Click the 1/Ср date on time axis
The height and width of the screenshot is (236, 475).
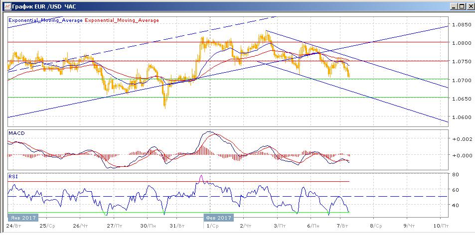211,226
